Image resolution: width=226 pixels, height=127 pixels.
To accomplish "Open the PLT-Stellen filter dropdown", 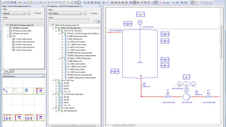I will [x=65, y=13].
